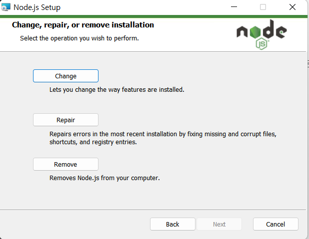Click 'Lets you change the way features are installed.'
309x239 pixels.
coord(117,90)
